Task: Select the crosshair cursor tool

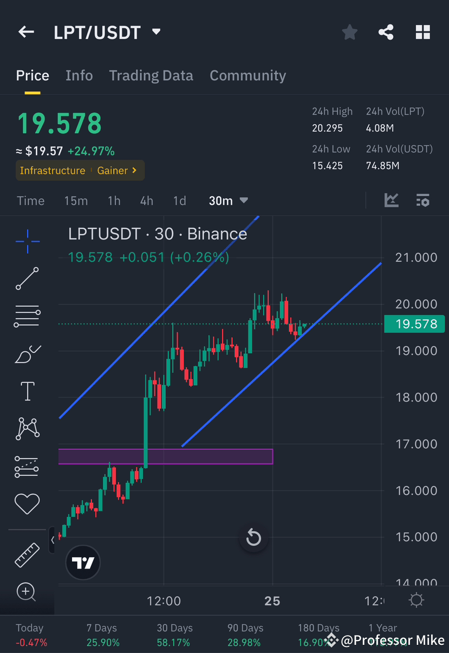Action: pos(27,242)
